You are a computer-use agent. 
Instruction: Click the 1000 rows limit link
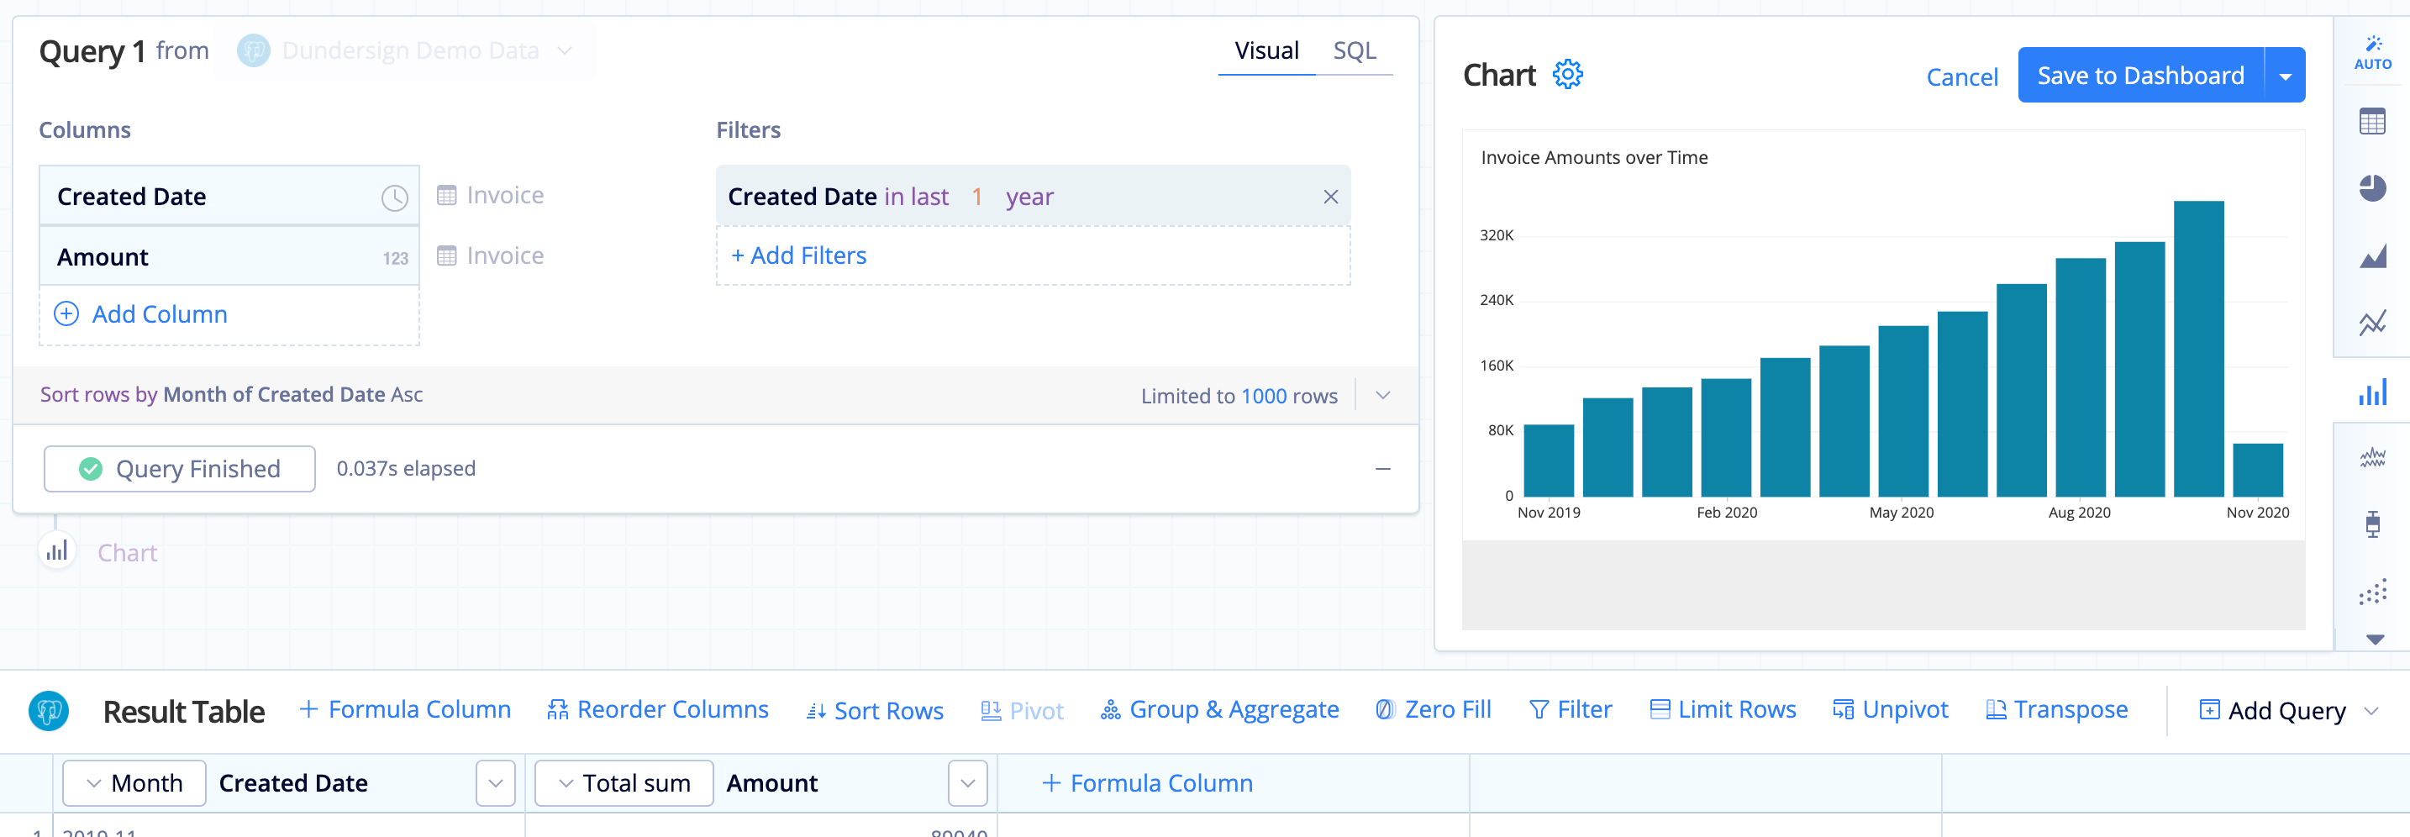coord(1263,396)
